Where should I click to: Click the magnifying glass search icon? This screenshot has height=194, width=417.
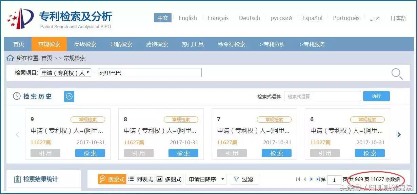pos(397,73)
